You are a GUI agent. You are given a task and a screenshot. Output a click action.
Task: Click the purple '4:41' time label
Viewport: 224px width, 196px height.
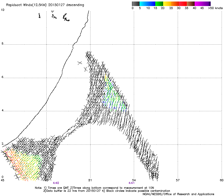[x=132, y=183]
